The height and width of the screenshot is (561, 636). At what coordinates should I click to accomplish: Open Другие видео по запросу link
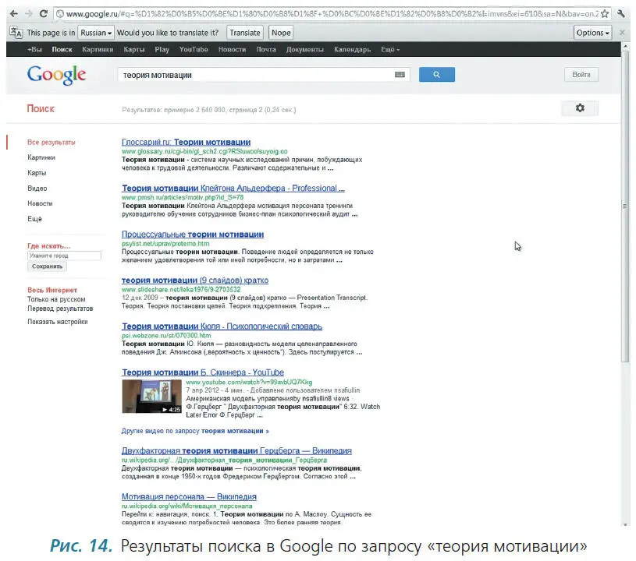(195, 431)
